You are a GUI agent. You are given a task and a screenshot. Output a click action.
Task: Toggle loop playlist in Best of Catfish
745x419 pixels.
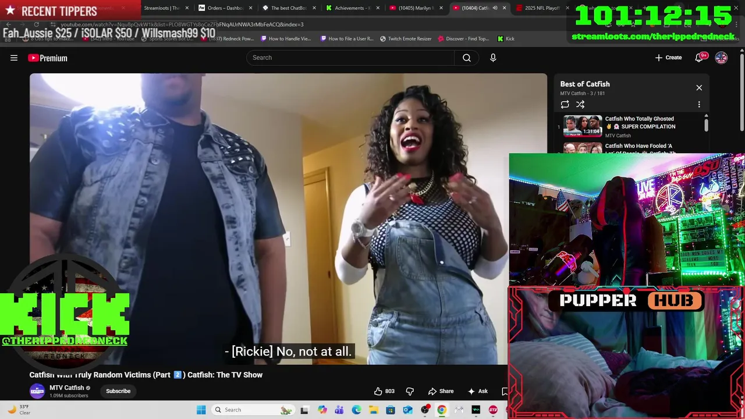coord(565,105)
